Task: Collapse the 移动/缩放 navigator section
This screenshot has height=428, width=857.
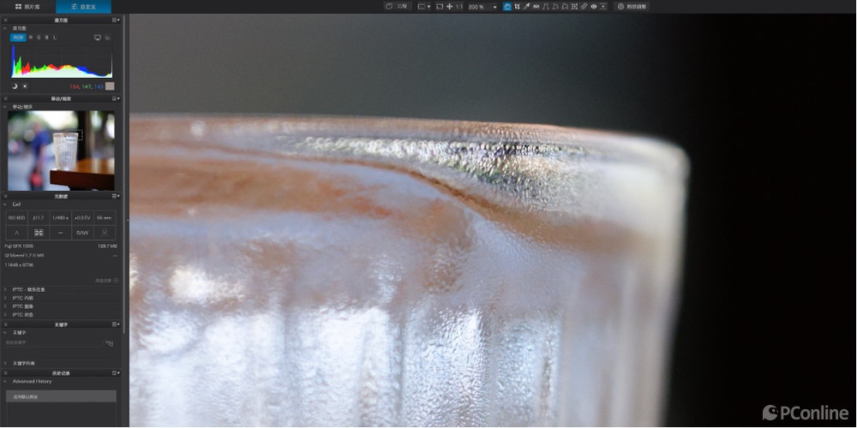Action: 5,106
